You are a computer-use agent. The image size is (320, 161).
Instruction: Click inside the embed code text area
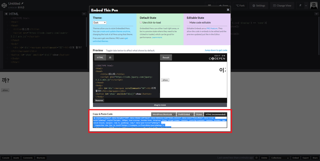pos(160,122)
